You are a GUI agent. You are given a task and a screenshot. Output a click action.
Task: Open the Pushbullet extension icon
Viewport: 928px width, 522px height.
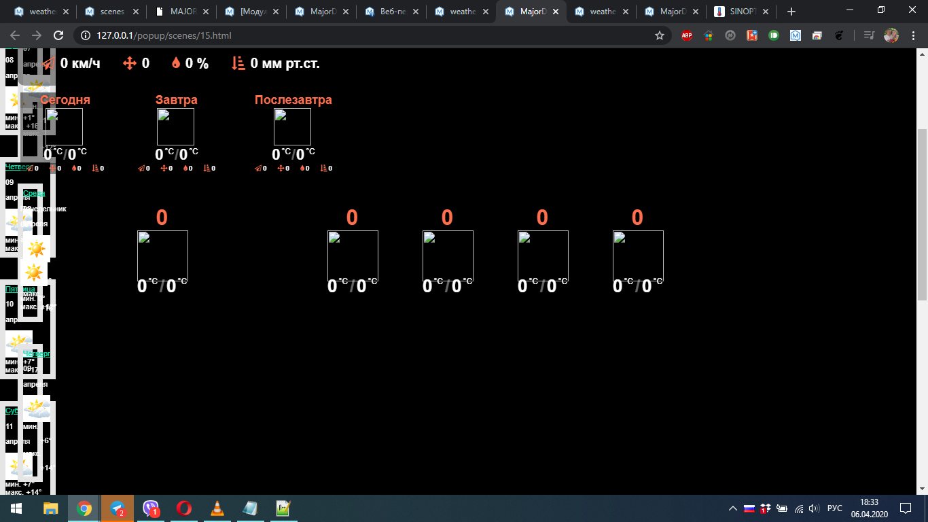pyautogui.click(x=773, y=35)
